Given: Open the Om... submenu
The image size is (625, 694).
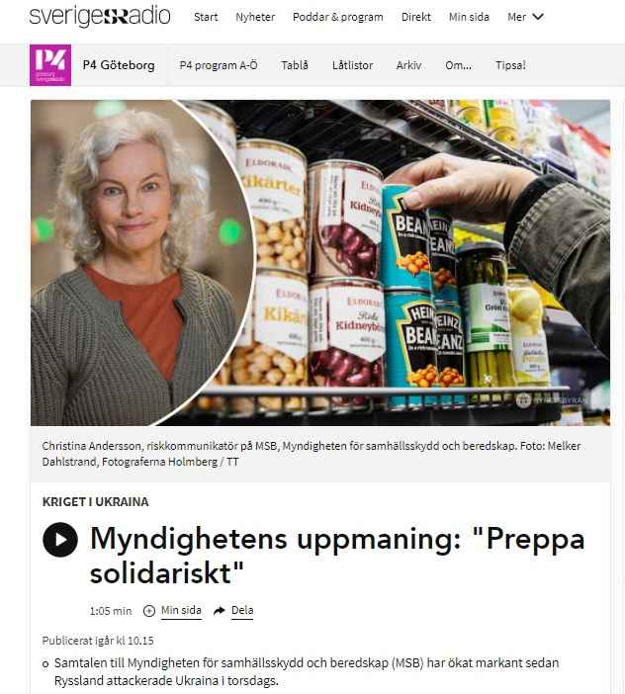Looking at the screenshot, I should [x=458, y=65].
